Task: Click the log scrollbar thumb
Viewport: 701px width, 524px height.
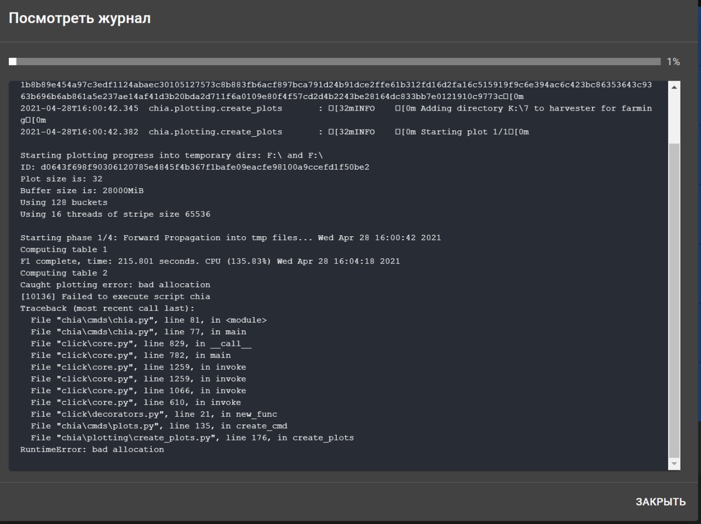Action: (x=674, y=301)
